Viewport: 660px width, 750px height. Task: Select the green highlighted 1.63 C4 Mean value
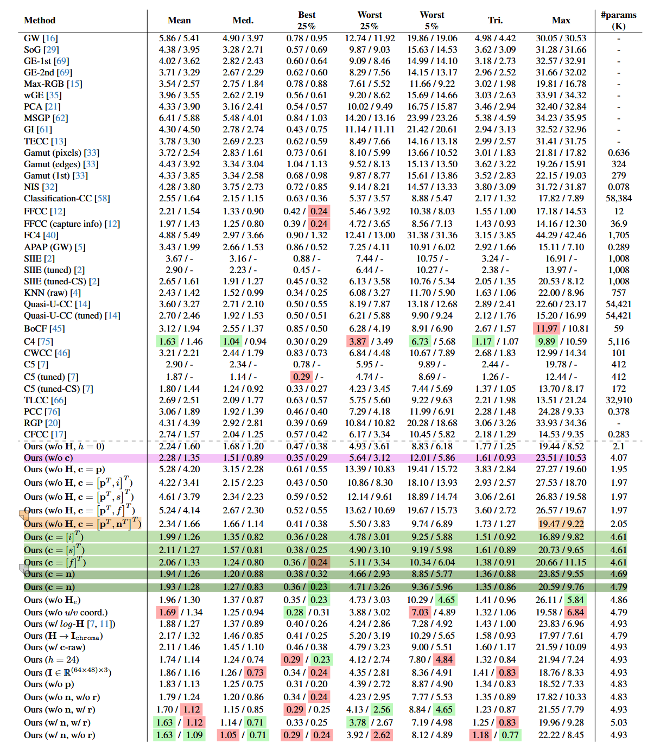(167, 341)
